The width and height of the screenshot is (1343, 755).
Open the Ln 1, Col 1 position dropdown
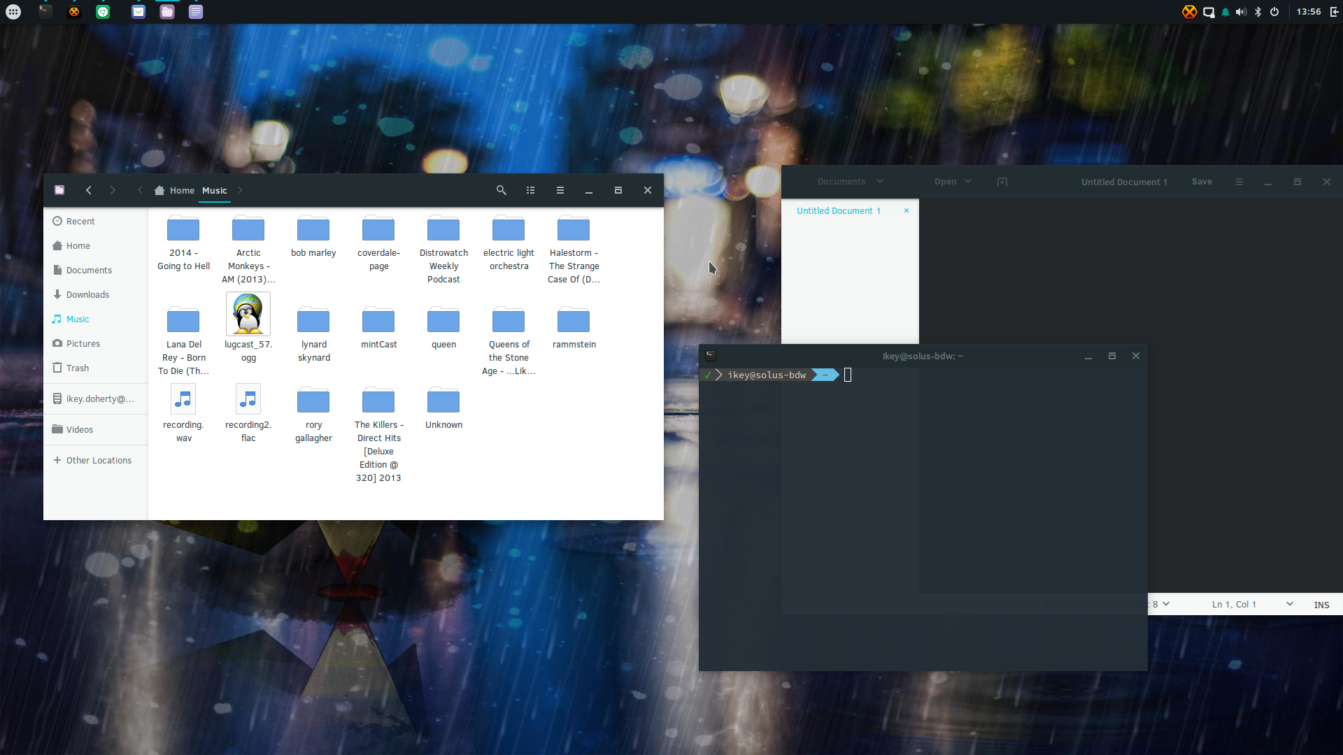click(x=1252, y=604)
